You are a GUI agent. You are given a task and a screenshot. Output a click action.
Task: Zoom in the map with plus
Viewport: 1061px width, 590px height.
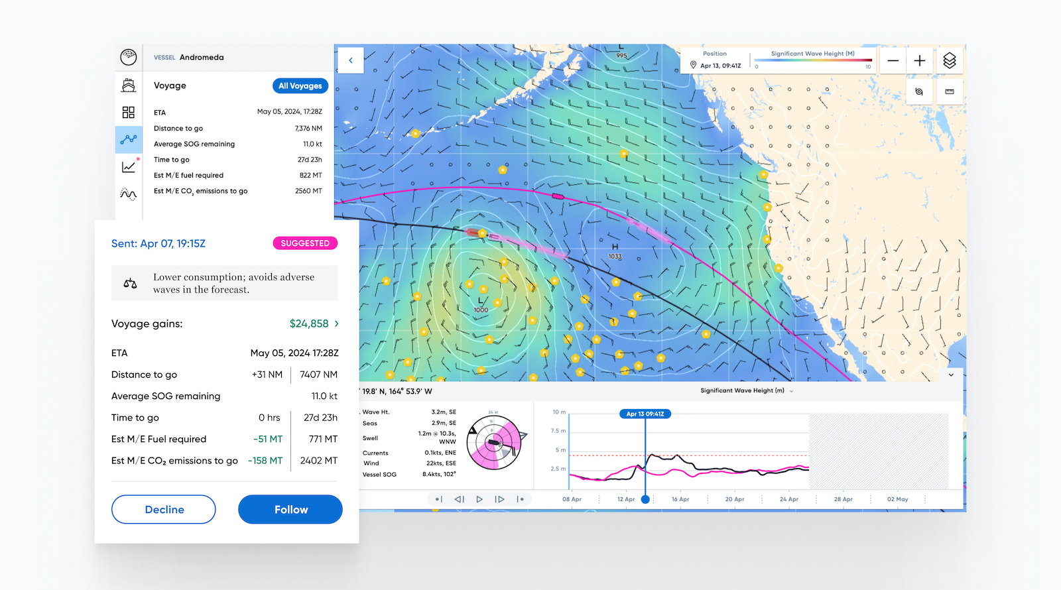tap(920, 61)
